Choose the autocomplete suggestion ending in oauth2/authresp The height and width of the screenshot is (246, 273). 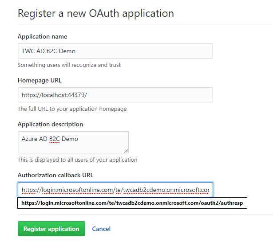point(132,203)
